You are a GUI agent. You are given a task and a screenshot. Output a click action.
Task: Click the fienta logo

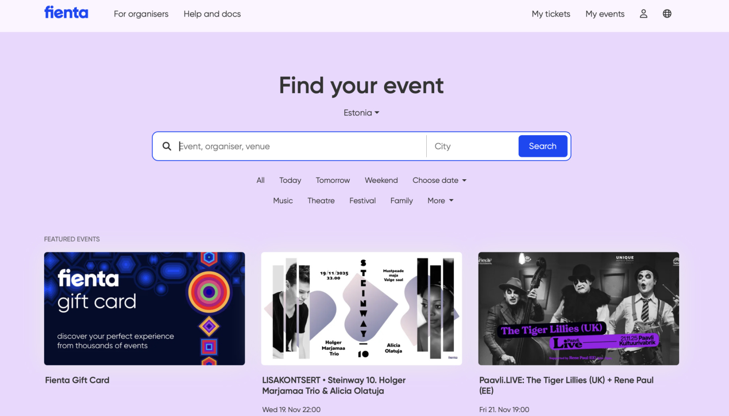click(x=66, y=13)
